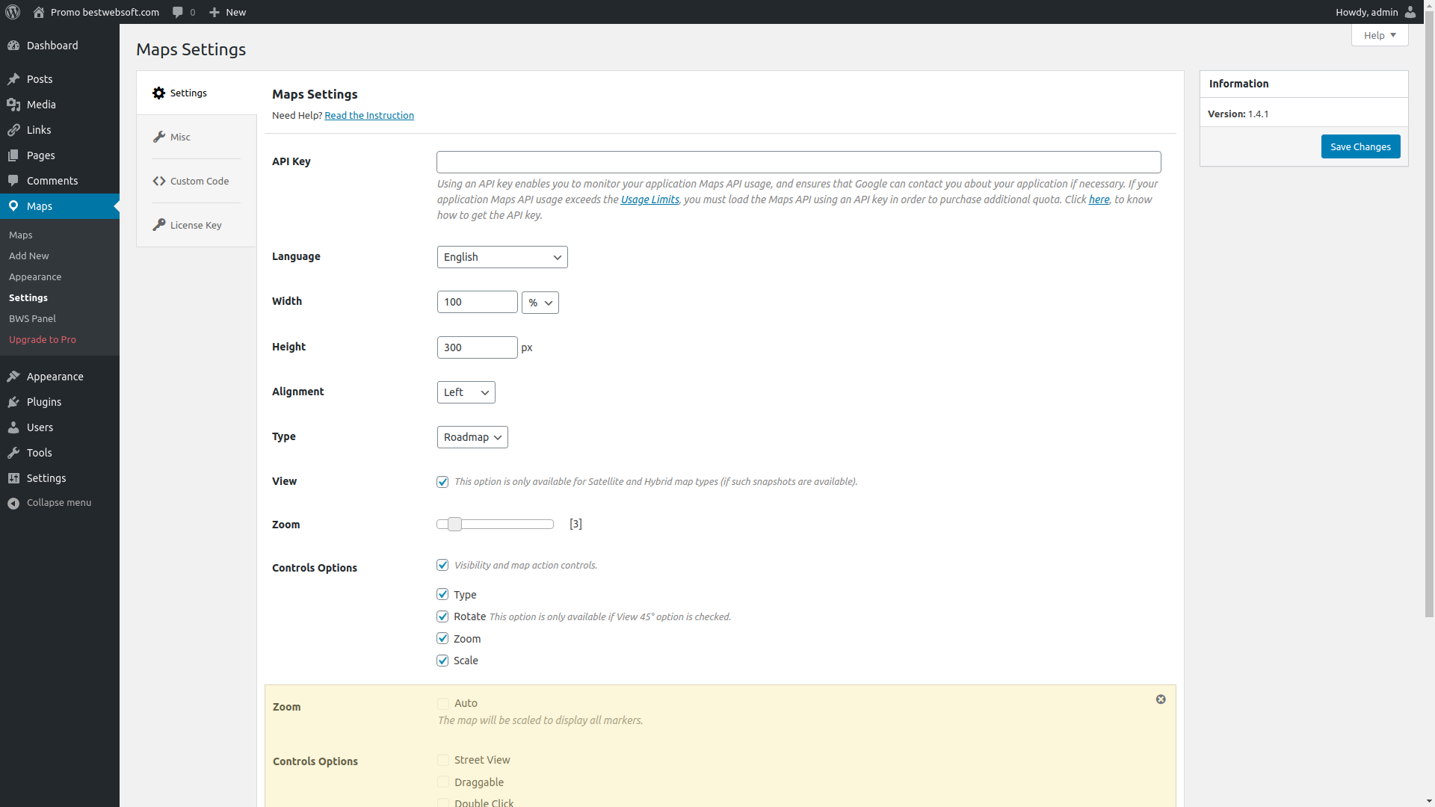Click the Comments speech bubble sidebar icon

[13, 181]
